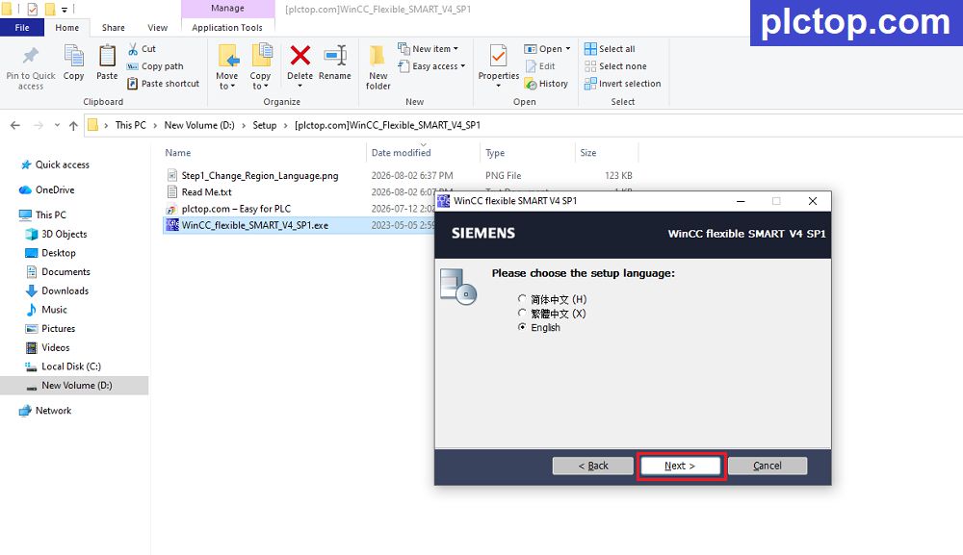Sort by Date modified column header
The width and height of the screenshot is (963, 555).
coord(401,153)
